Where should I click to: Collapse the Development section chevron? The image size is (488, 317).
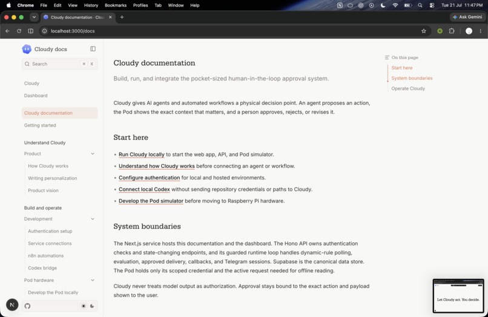93,219
